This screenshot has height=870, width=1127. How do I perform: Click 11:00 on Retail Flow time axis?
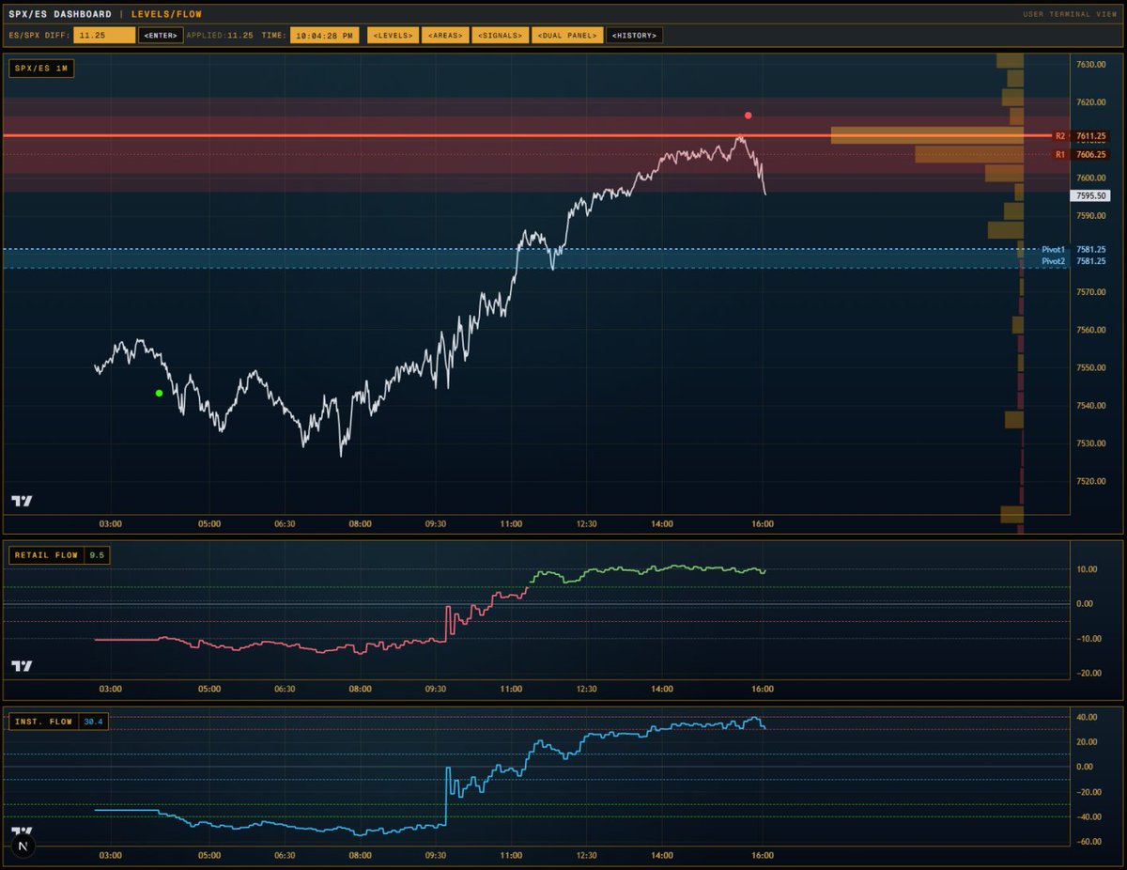point(511,689)
